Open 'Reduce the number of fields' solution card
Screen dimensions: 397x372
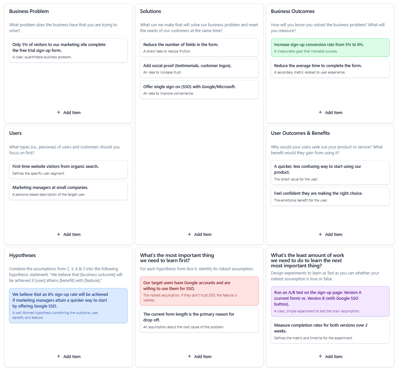[x=199, y=48]
